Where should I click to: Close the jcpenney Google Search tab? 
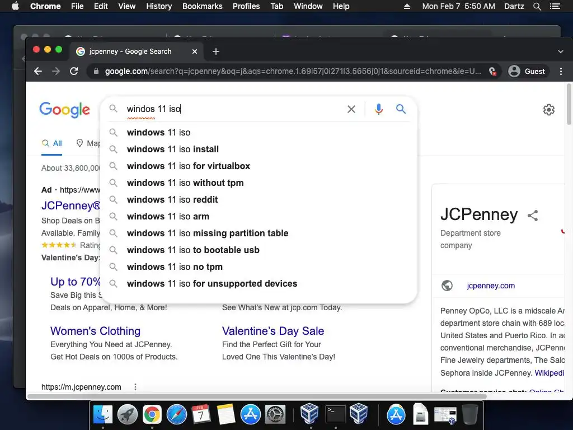[195, 52]
